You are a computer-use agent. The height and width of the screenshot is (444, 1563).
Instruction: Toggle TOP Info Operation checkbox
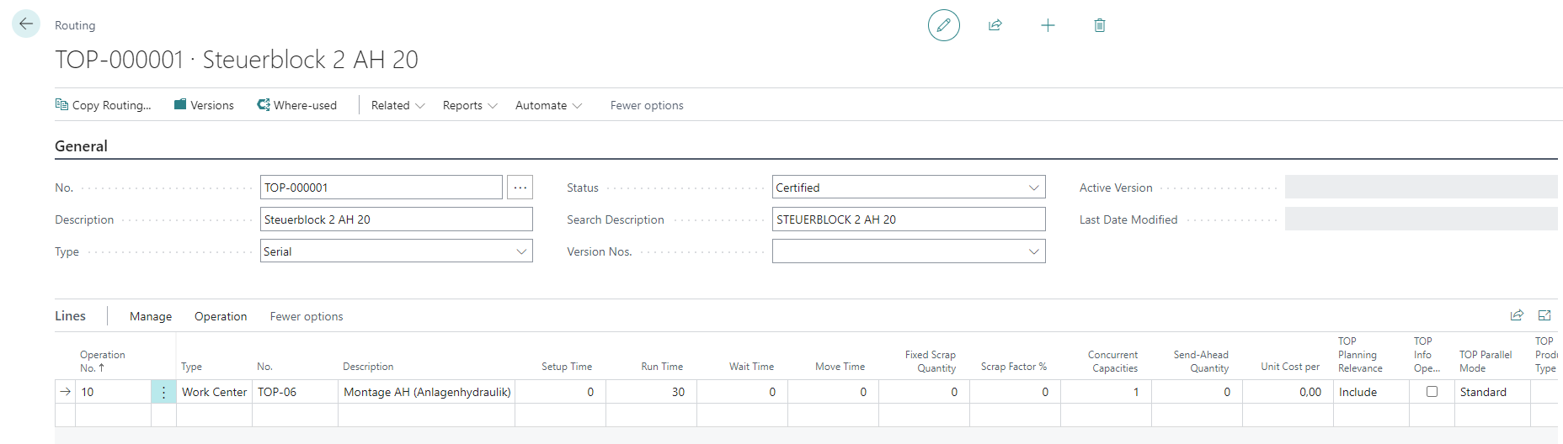1432,392
